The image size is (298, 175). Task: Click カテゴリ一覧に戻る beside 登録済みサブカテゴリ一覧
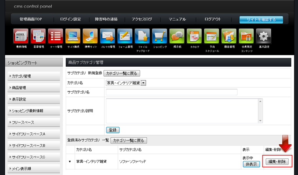pos(129,141)
